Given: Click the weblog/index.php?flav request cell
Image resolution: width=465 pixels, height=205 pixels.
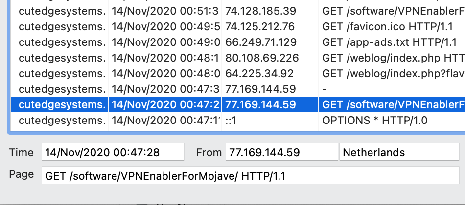Looking at the screenshot, I should [x=393, y=74].
